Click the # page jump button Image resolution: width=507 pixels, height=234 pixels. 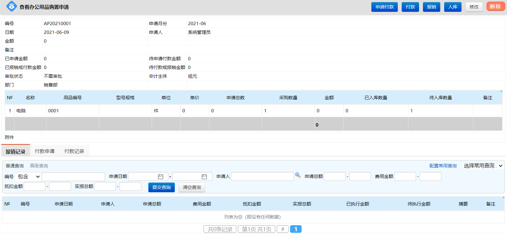click(282, 229)
